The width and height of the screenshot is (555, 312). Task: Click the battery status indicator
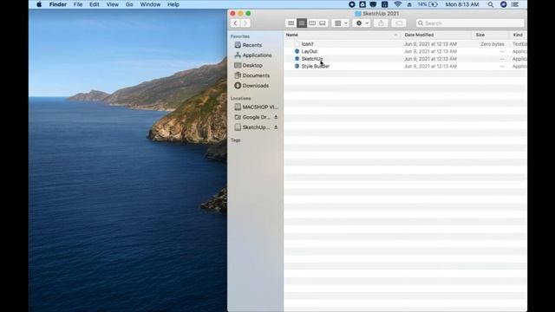click(428, 4)
